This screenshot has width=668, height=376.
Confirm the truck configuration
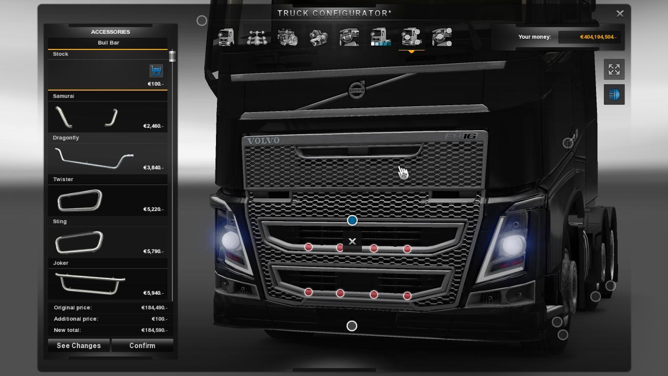point(142,346)
